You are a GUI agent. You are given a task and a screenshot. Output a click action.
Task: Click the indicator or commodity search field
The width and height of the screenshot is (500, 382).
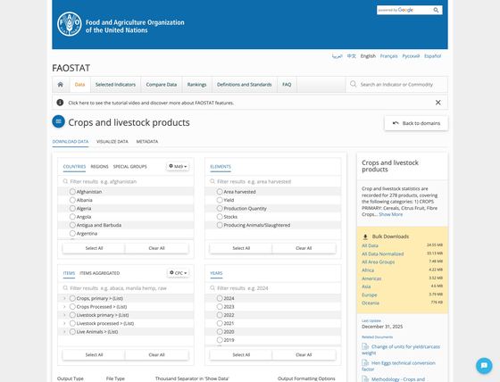click(x=396, y=85)
